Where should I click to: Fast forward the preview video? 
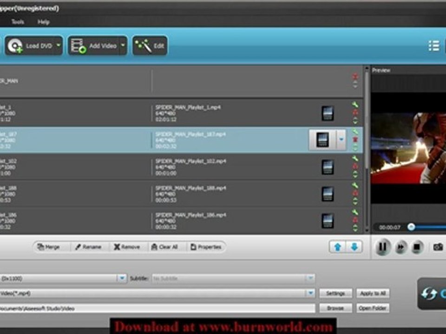tap(400, 247)
